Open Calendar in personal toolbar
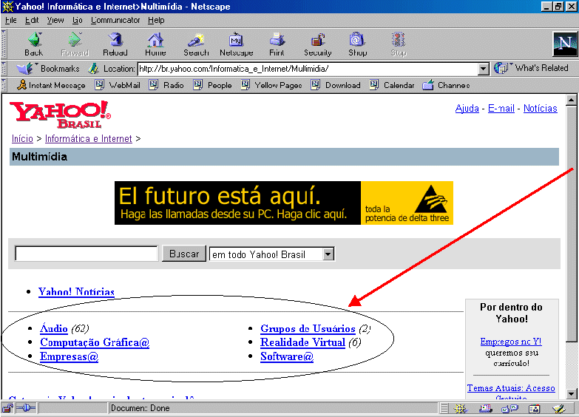The image size is (579, 417). coord(392,85)
